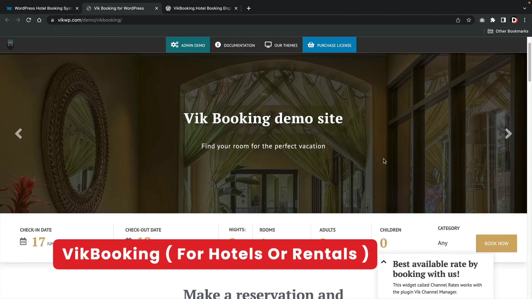Close the WordPress Hotel Booking System tab

(x=77, y=8)
